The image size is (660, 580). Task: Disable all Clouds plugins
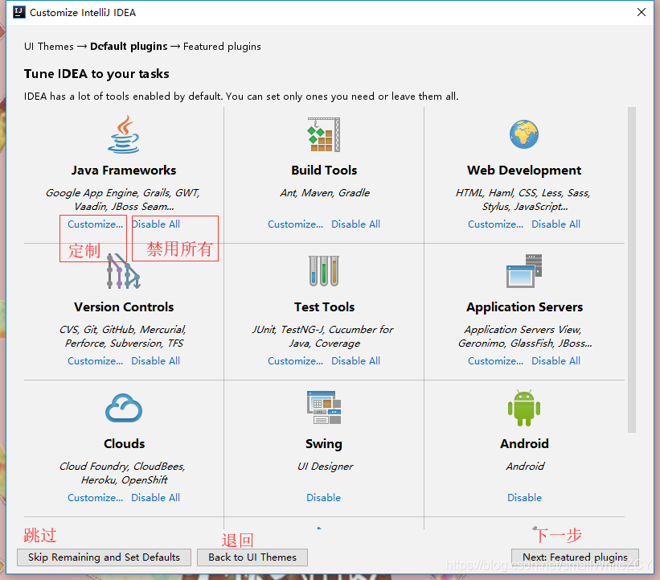(156, 497)
